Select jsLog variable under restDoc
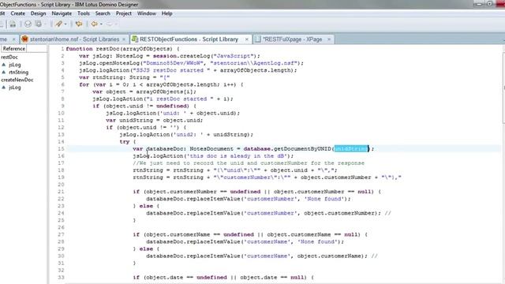This screenshot has height=284, width=505. [15, 65]
